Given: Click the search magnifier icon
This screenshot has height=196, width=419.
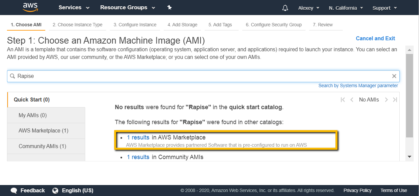Looking at the screenshot, I should click(13, 76).
